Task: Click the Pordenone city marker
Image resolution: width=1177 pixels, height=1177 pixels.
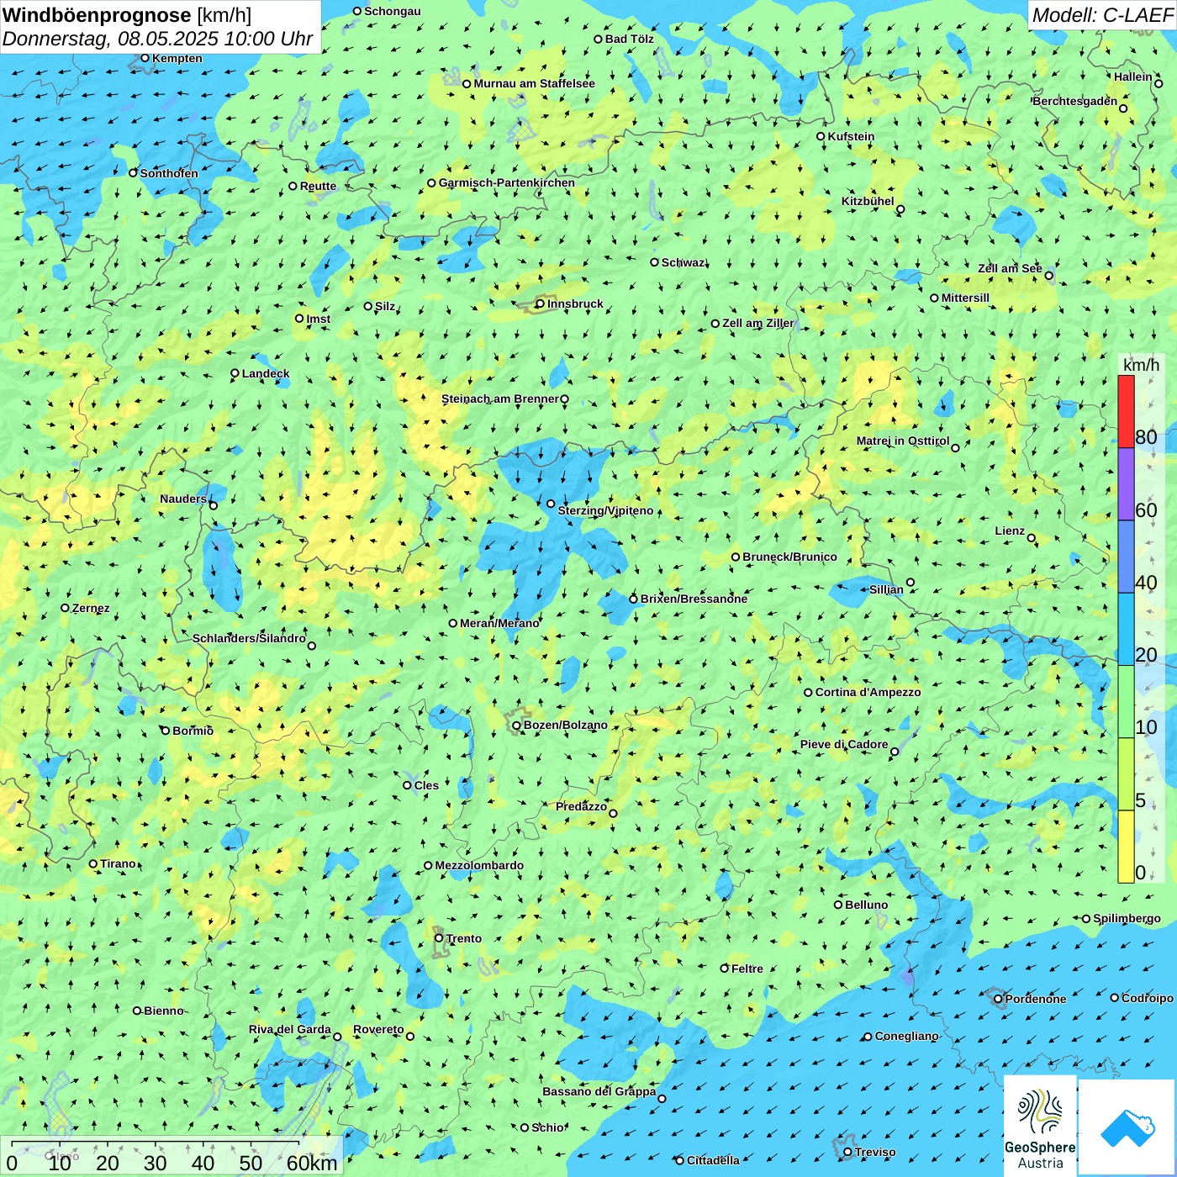Action: (x=998, y=999)
